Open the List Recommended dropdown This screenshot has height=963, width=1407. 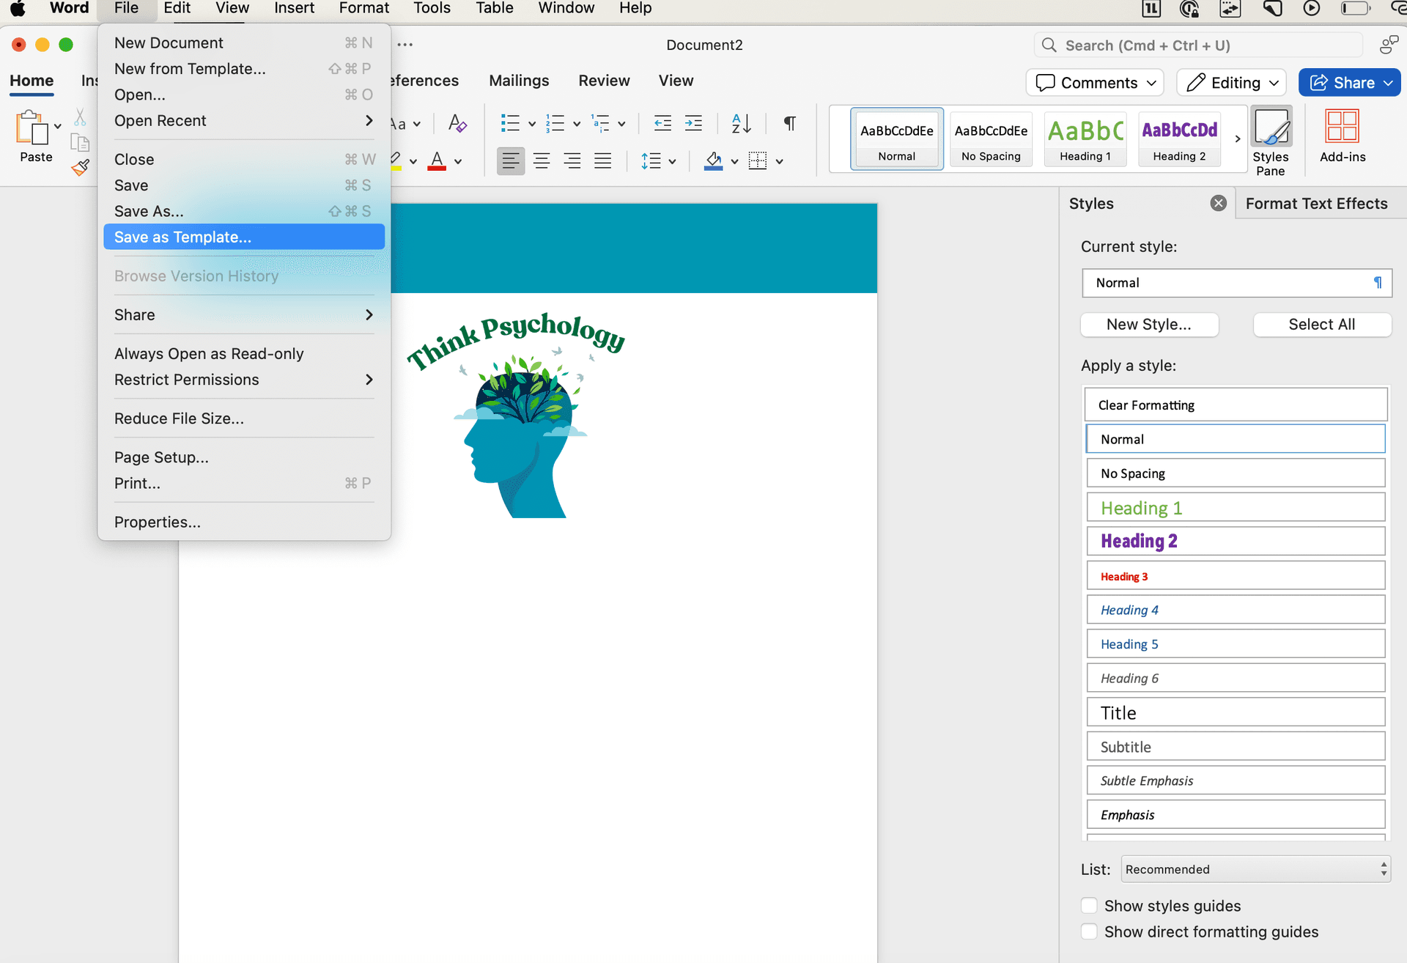(1255, 869)
